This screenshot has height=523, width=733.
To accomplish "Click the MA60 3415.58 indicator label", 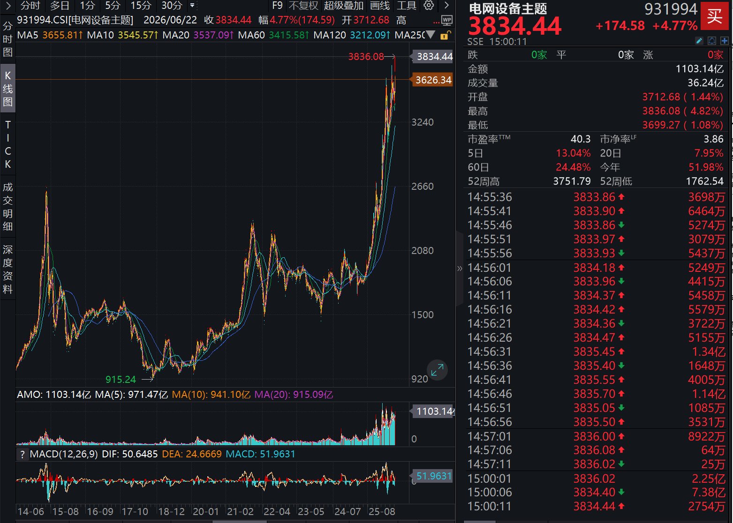I will coord(273,35).
